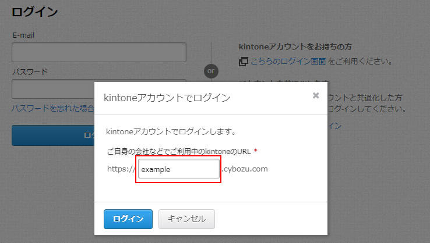430x243 pixels.
Task: Click the ログイン page heading
Action: coord(35,12)
